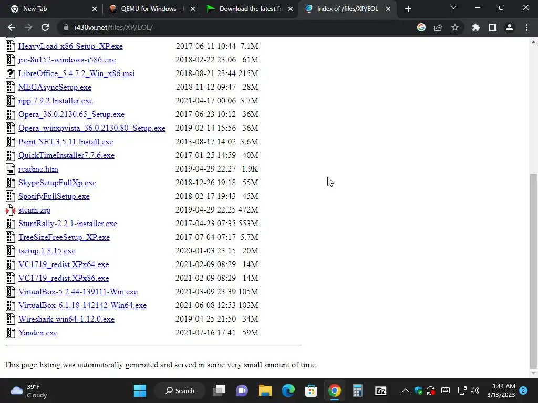538x403 pixels.
Task: Click the tsetup.1.8.15.exe link
Action: (47, 251)
